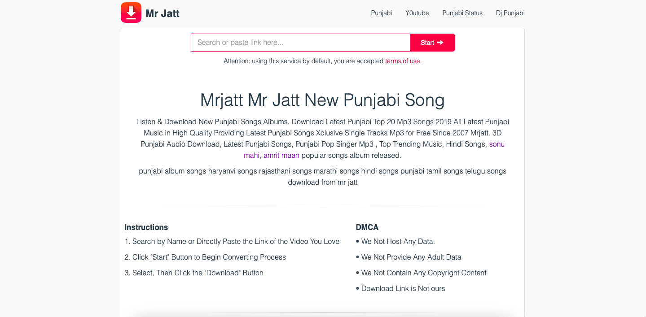Select Punjabi Status in the navigation
Image resolution: width=646 pixels, height=317 pixels.
point(462,13)
